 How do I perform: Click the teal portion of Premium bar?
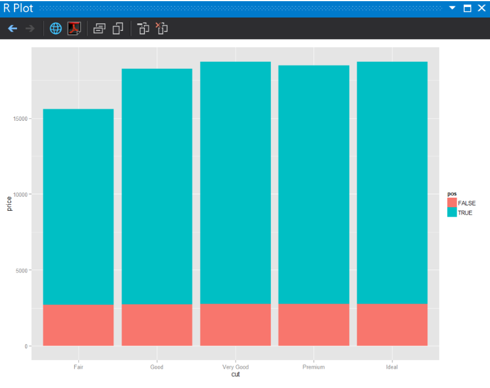tap(314, 184)
